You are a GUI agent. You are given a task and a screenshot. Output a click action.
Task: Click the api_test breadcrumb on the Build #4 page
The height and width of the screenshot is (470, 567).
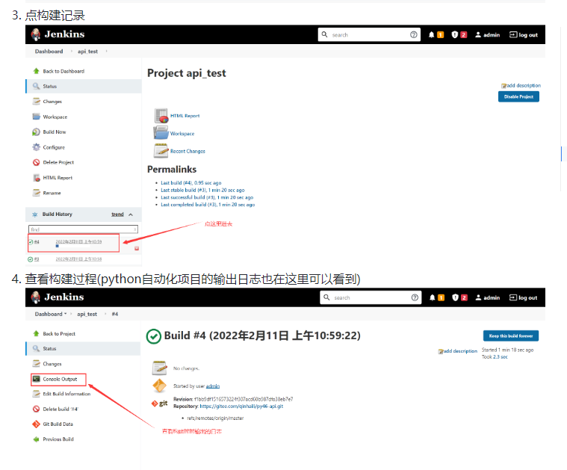(87, 314)
